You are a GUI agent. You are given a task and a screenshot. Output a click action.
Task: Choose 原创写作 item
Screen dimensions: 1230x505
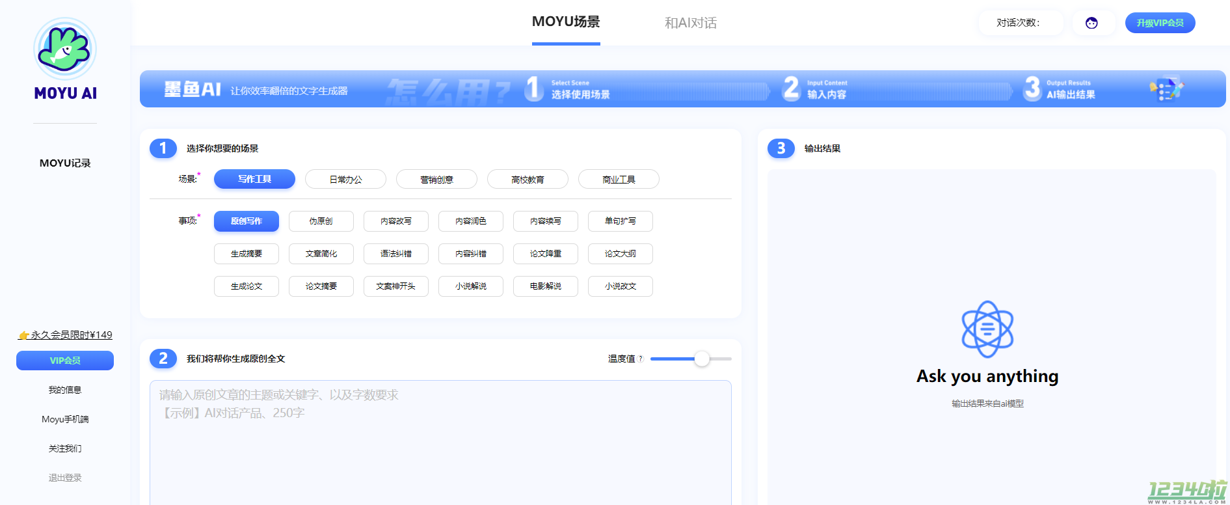point(247,221)
